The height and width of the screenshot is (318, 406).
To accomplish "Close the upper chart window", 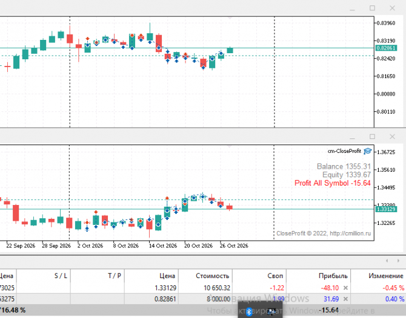I will point(392,8).
